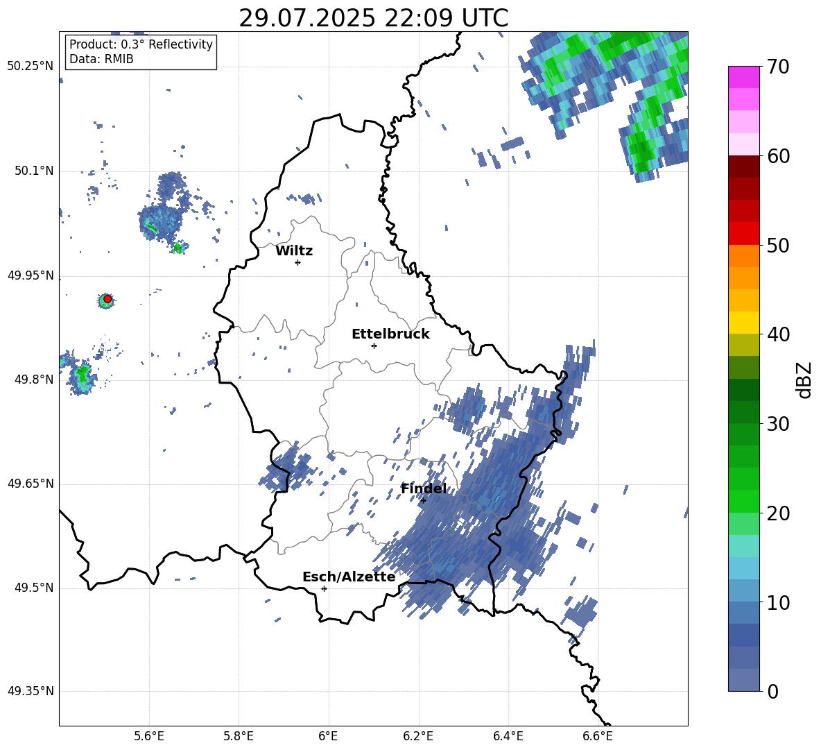The width and height of the screenshot is (821, 750).
Task: Click the 40 value on the colorbar
Action: click(x=778, y=334)
